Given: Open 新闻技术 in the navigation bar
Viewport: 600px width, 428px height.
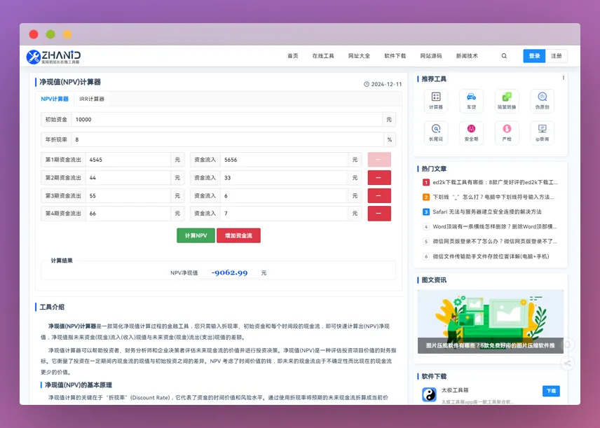Looking at the screenshot, I should coord(467,56).
